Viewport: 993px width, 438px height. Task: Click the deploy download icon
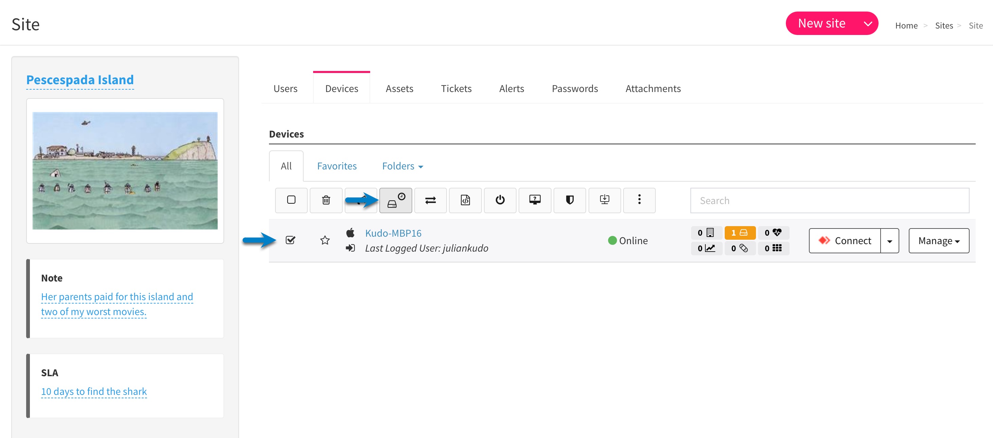point(604,200)
